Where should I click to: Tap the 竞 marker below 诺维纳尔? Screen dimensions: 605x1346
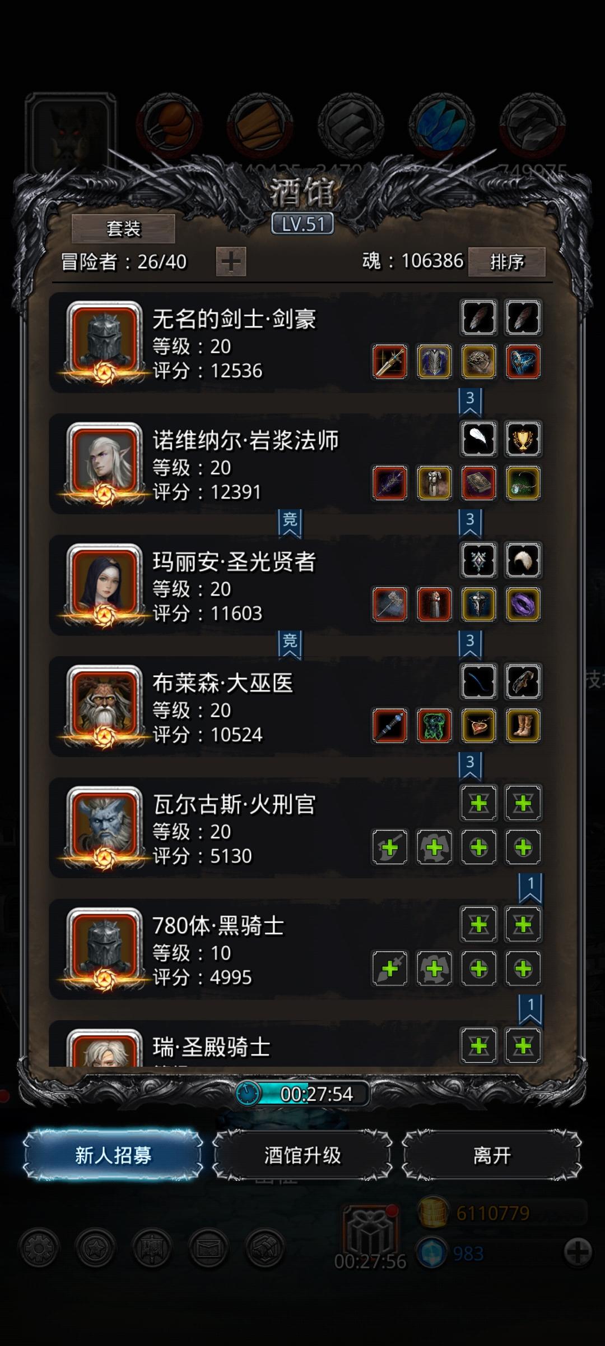290,523
